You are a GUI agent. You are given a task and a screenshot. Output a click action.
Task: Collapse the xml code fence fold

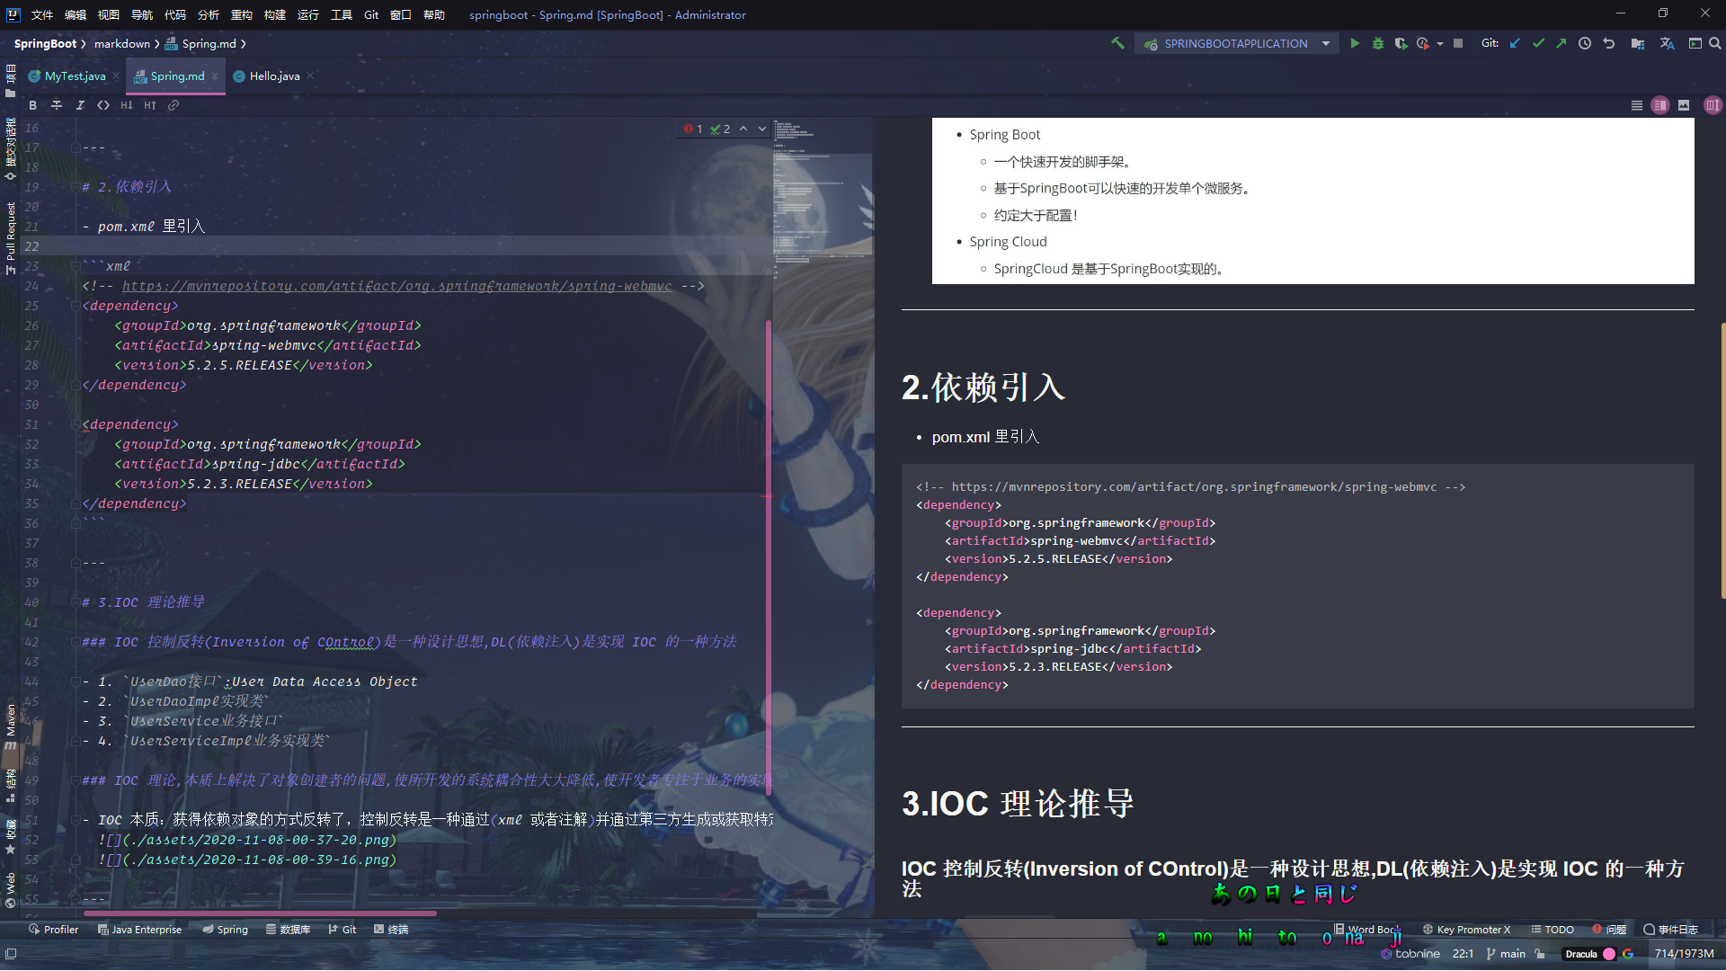[76, 266]
